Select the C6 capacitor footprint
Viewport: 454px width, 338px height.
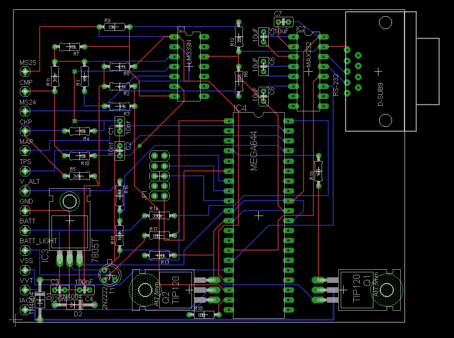tap(263, 66)
